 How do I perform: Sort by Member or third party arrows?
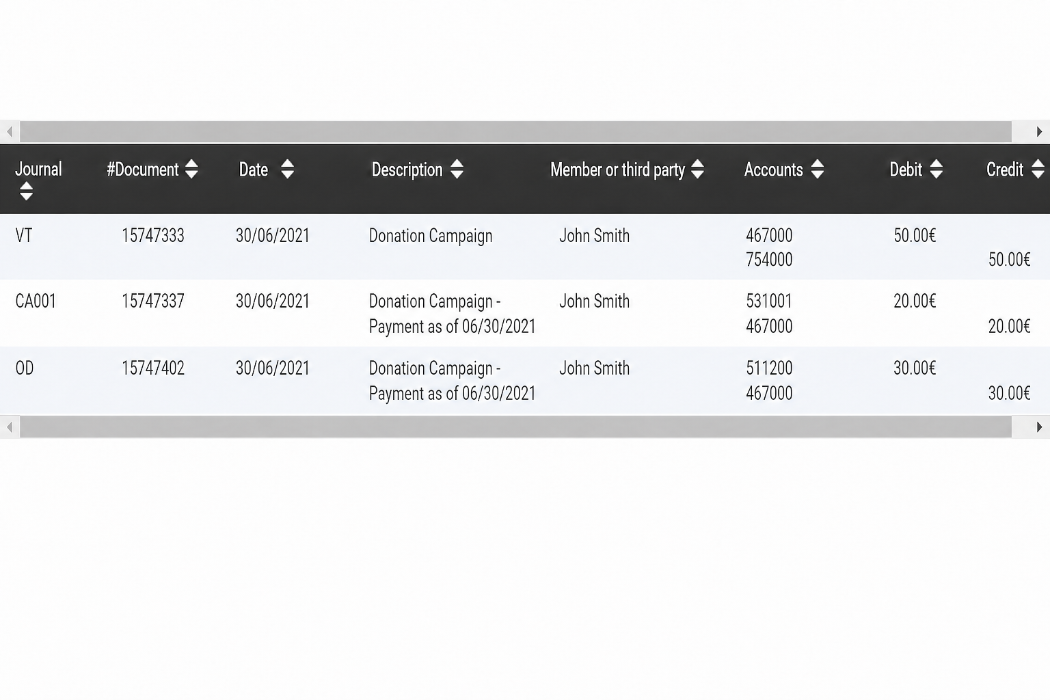[697, 169]
